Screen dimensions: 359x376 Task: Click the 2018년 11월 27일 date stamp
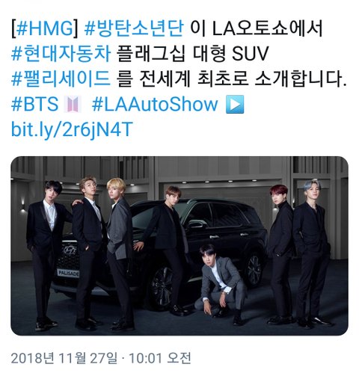point(64,358)
